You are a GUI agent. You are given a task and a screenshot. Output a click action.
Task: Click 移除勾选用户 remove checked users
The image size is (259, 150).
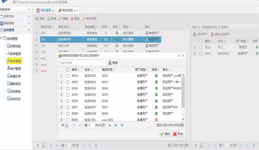click(x=220, y=34)
